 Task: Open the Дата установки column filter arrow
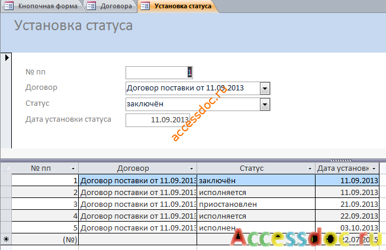click(374, 168)
